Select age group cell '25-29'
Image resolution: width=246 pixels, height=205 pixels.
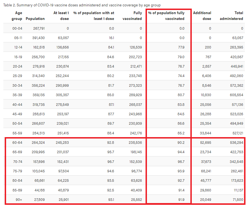(x=17, y=76)
